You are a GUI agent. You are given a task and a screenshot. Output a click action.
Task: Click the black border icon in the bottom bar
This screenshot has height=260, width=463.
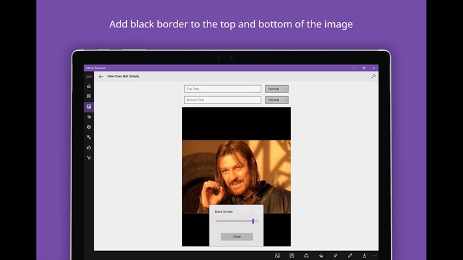pyautogui.click(x=364, y=255)
